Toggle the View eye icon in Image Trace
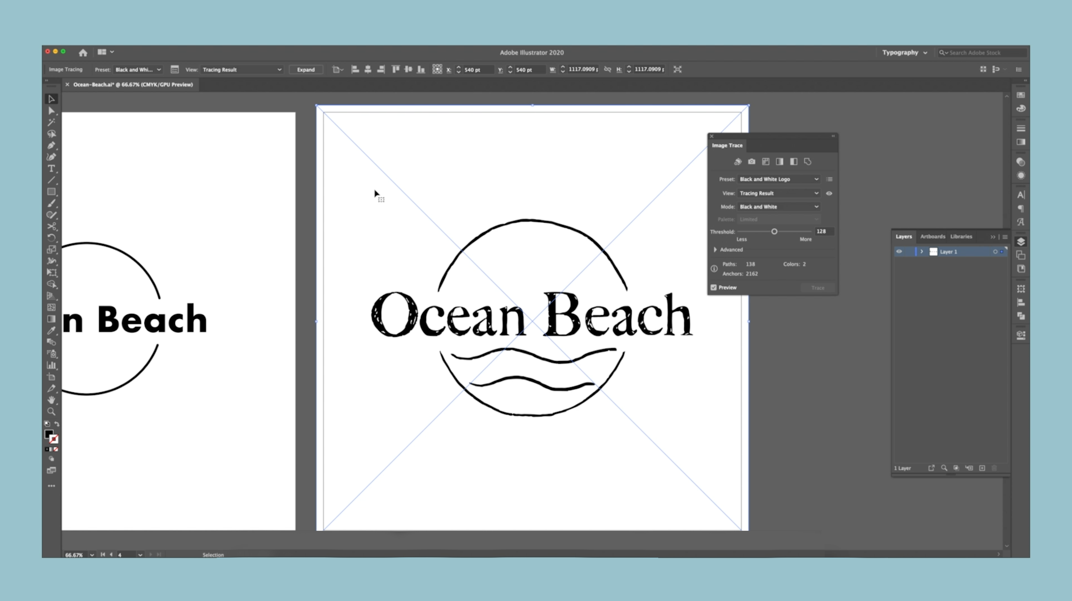1072x601 pixels. click(x=829, y=193)
